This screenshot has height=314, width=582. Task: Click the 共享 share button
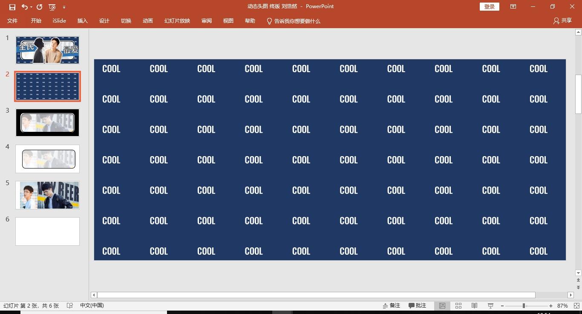pyautogui.click(x=562, y=20)
